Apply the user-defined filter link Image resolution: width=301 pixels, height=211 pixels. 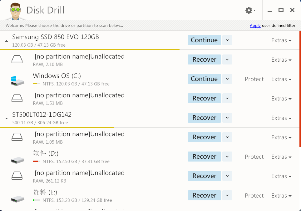[x=255, y=25]
